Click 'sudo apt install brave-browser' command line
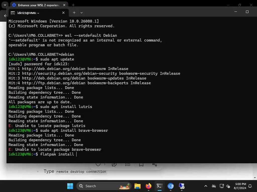This screenshot has height=192, width=257. point(58,130)
